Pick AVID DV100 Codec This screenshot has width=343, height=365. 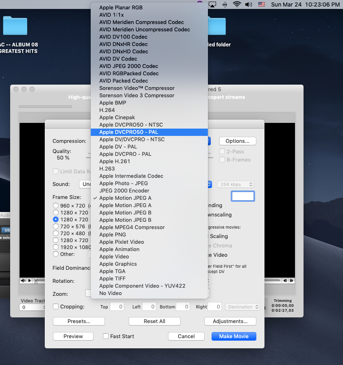pos(149,37)
